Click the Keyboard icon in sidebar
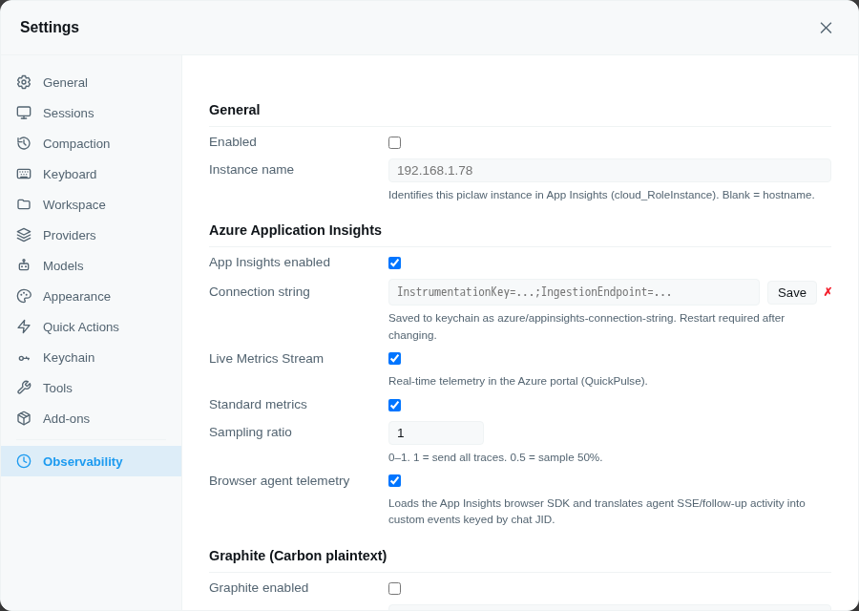The image size is (859, 611). pyautogui.click(x=24, y=175)
